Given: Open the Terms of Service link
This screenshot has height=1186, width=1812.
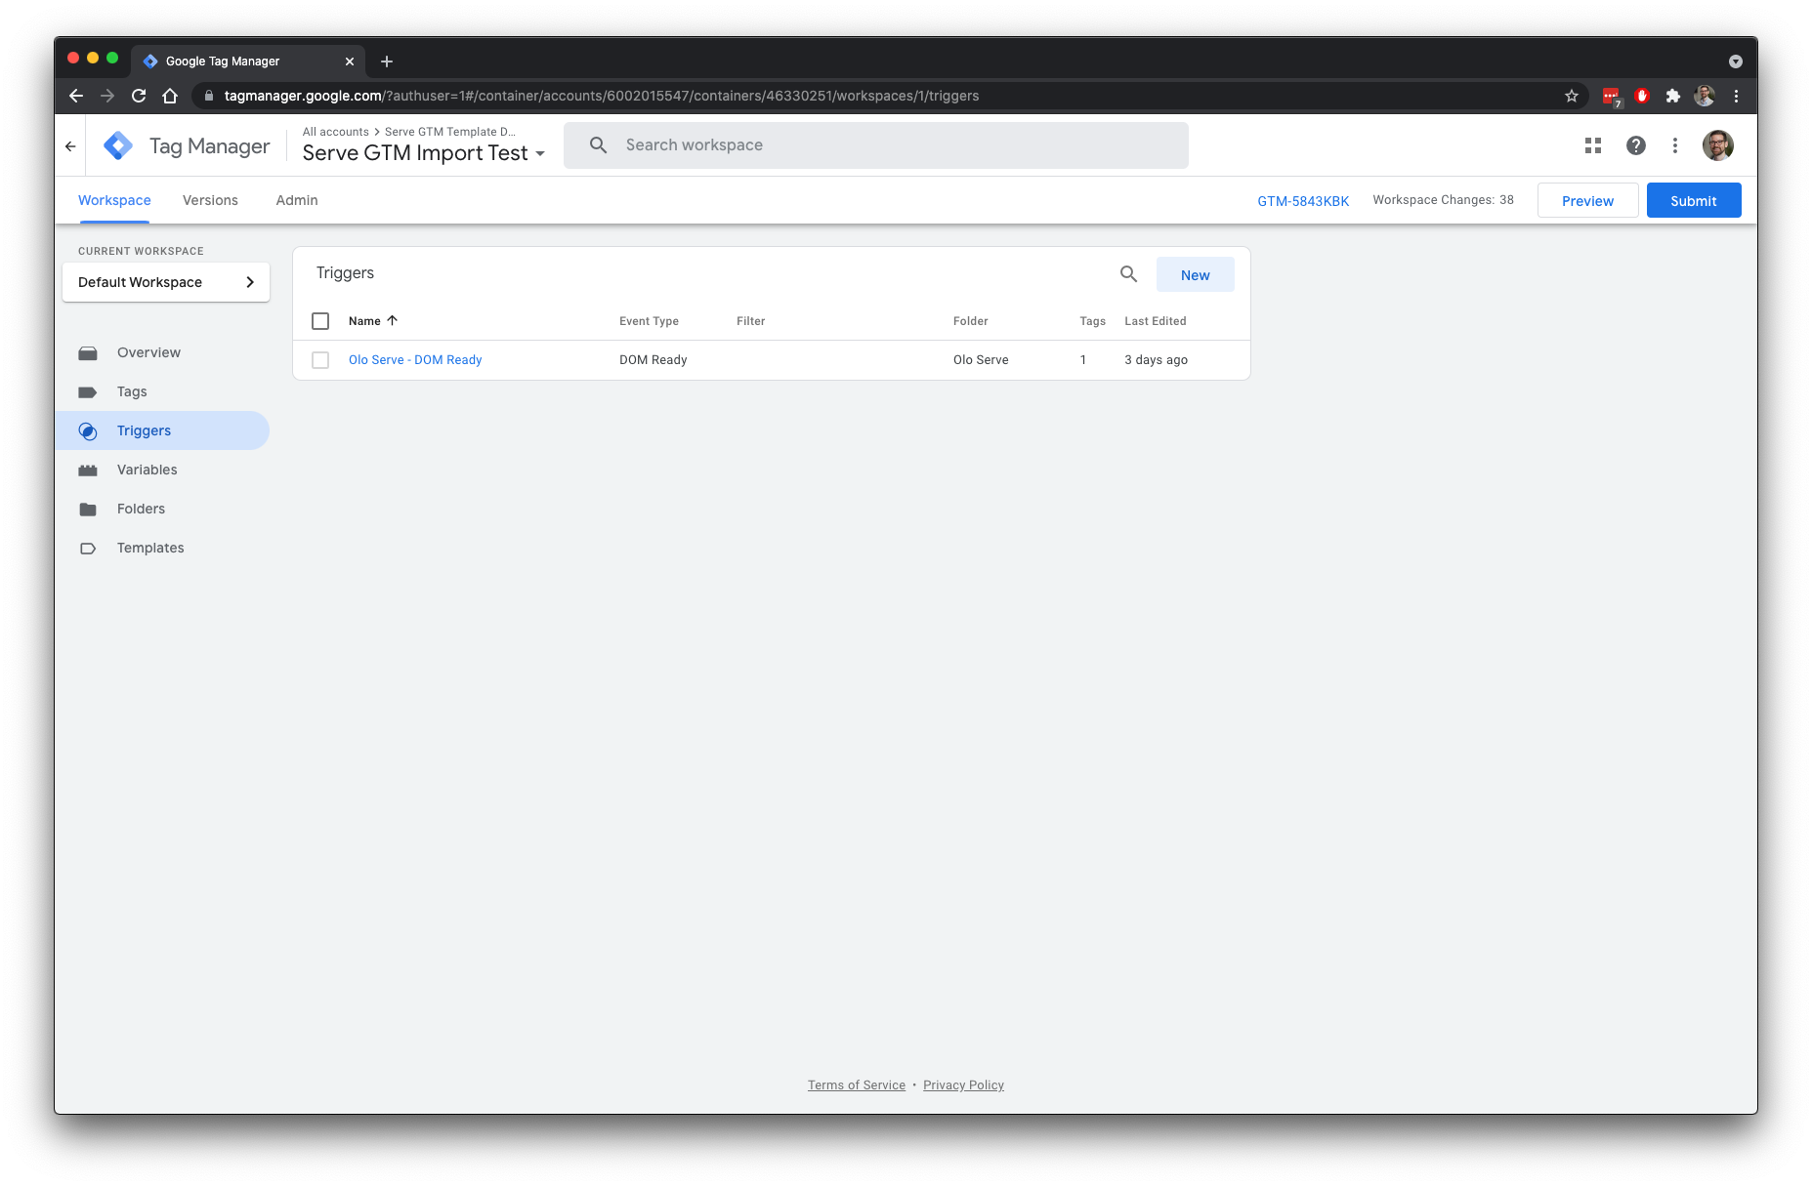Looking at the screenshot, I should (857, 1085).
